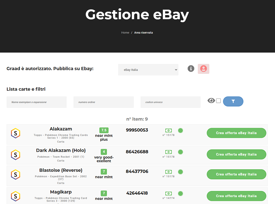Go to the Home breadcrumb link
The height and width of the screenshot is (204, 275).
125,33
